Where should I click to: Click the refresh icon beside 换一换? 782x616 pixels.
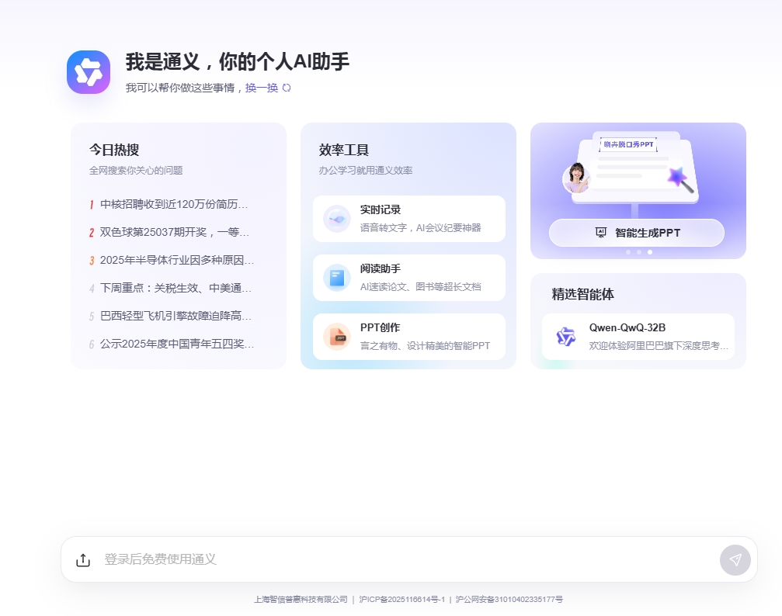pos(287,88)
